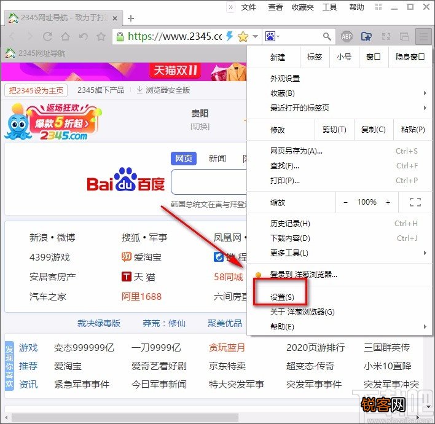435x424 pixels.
Task: Click the octopus mascot promo image
Action: [x=18, y=122]
